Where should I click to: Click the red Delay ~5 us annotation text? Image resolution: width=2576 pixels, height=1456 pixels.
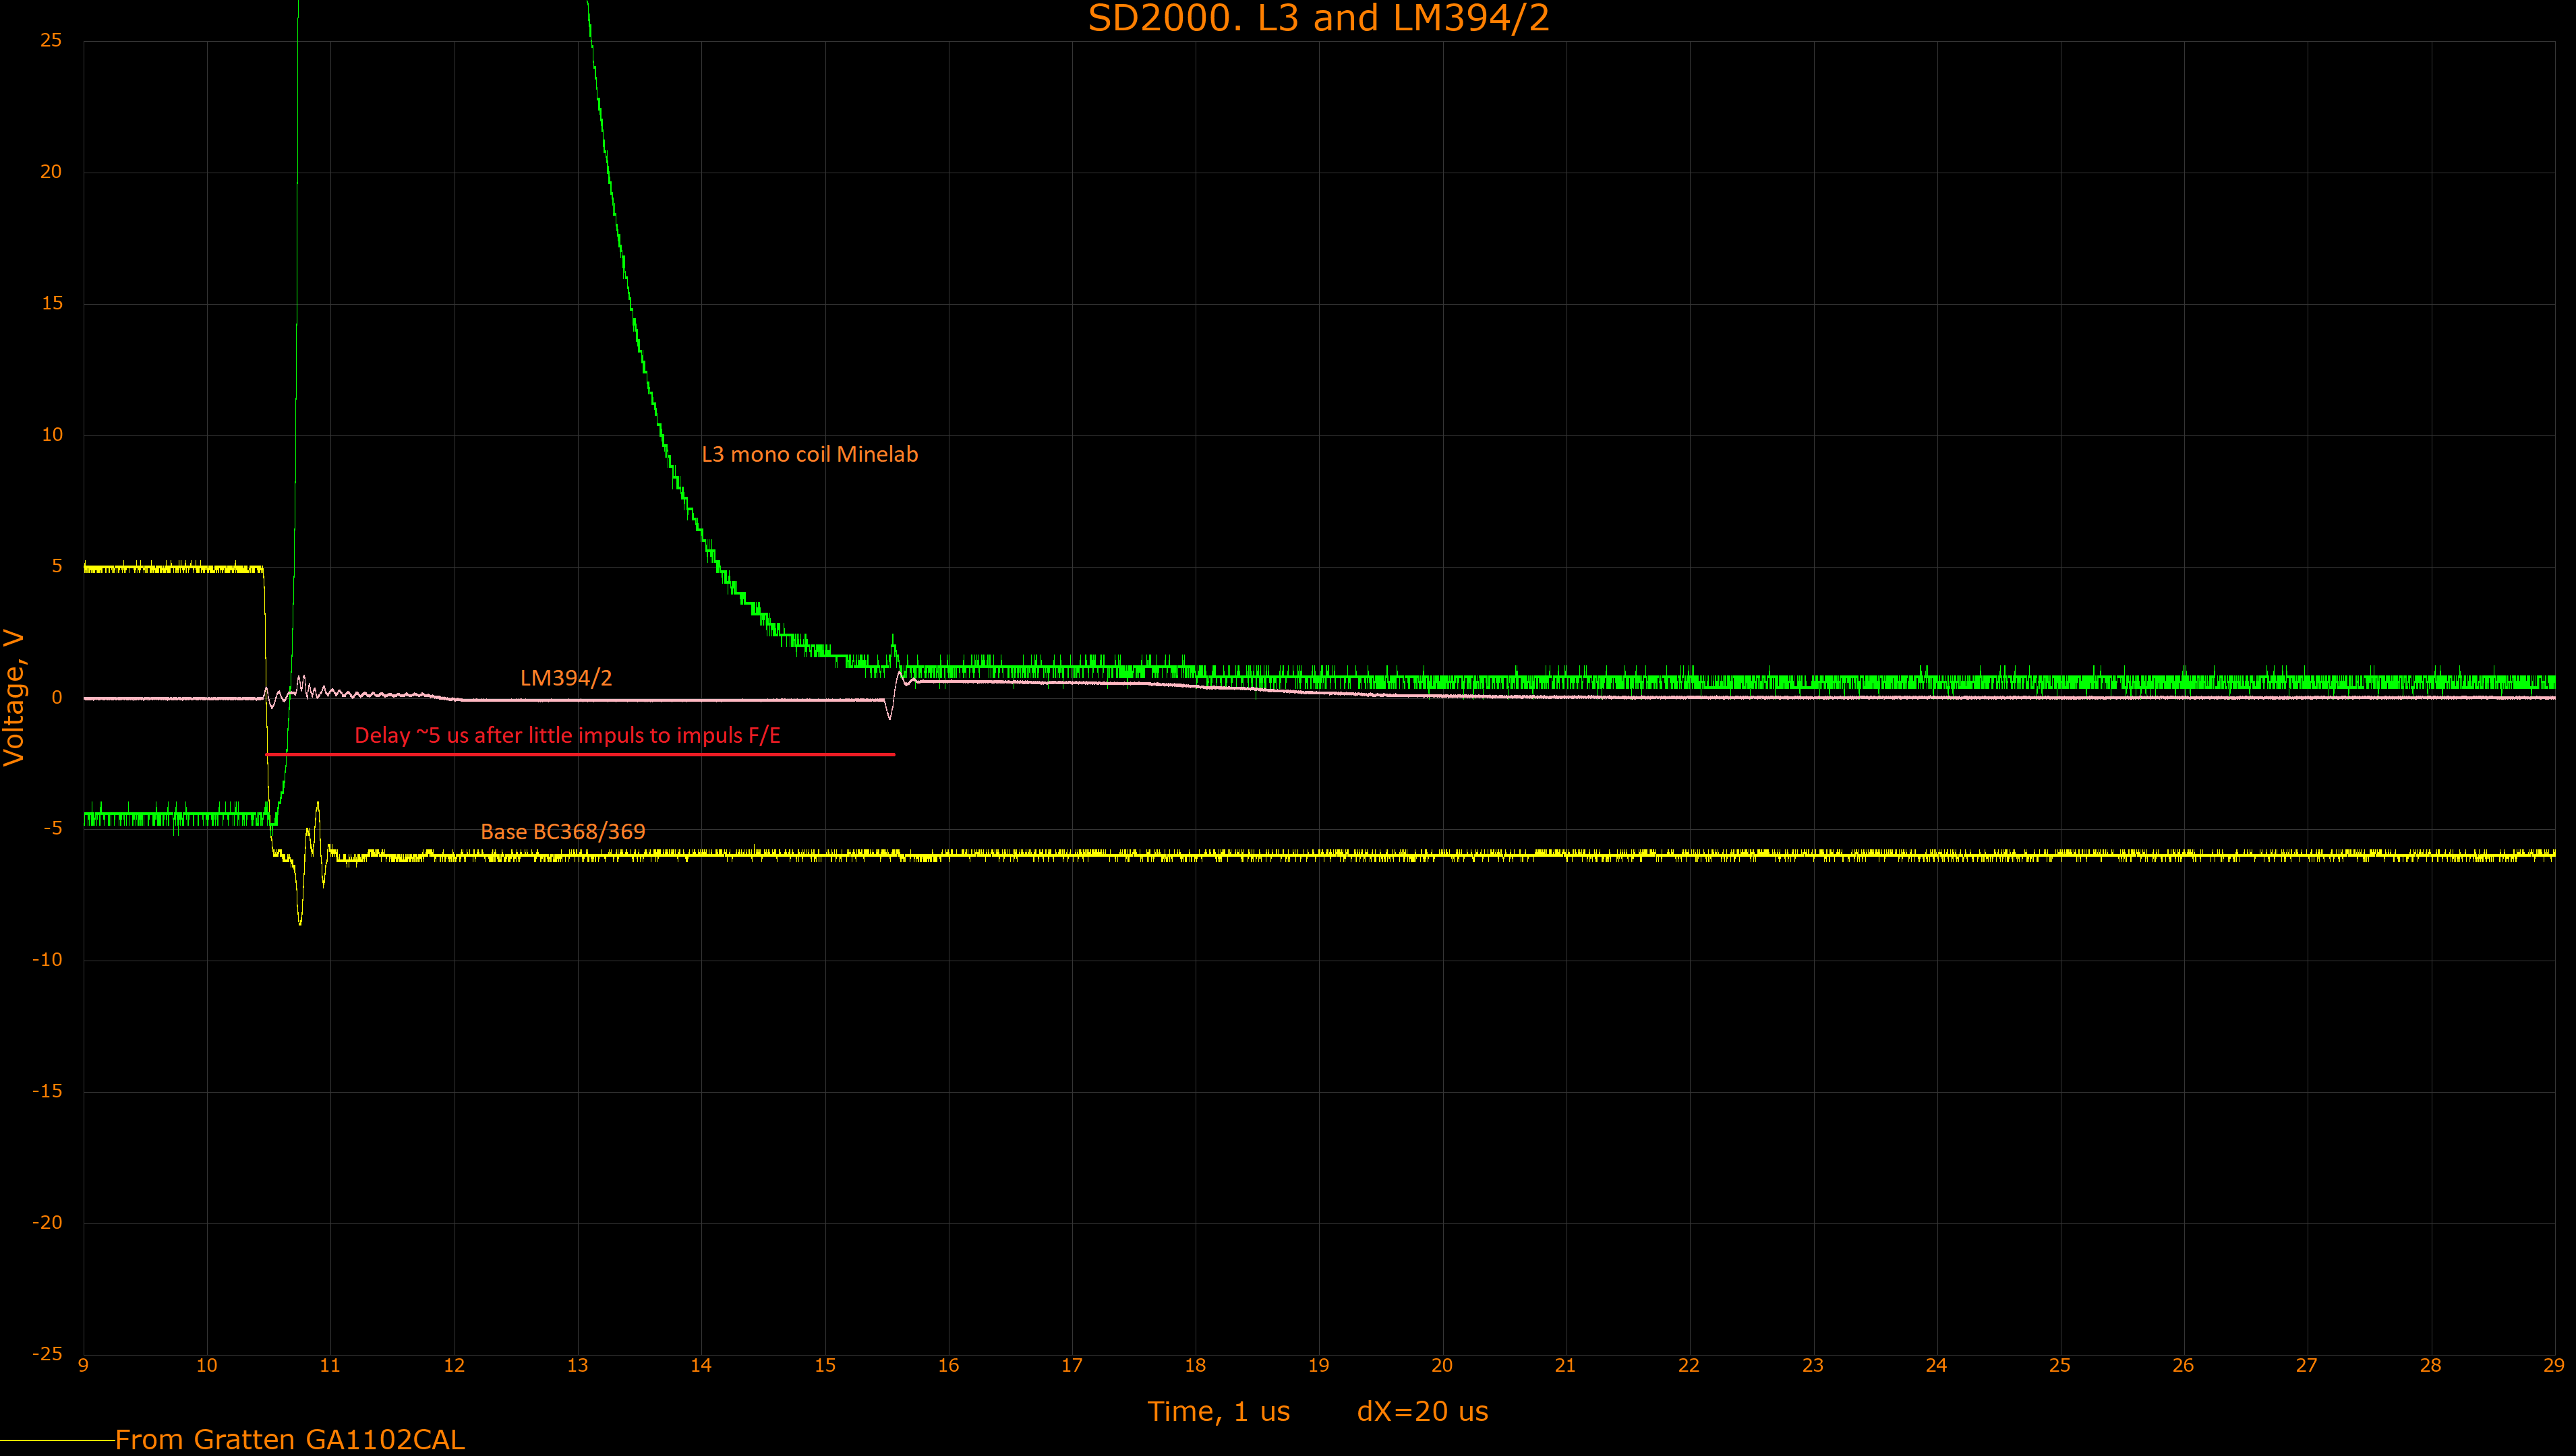click(x=567, y=736)
